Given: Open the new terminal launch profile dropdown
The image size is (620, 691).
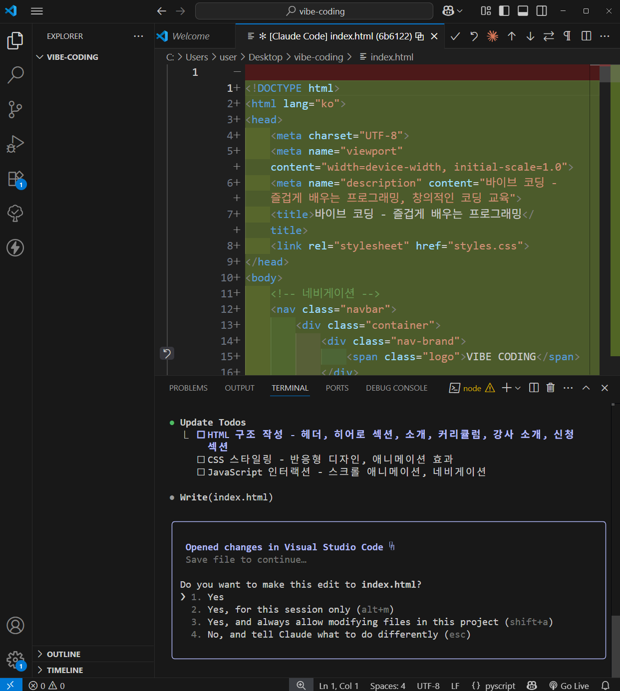Looking at the screenshot, I should (518, 388).
